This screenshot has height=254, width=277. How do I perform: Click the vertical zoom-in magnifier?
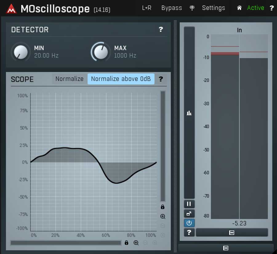pos(163,216)
